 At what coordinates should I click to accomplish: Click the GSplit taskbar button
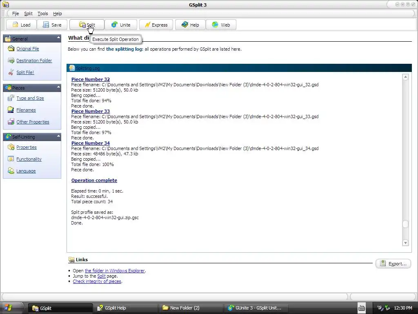click(x=60, y=308)
